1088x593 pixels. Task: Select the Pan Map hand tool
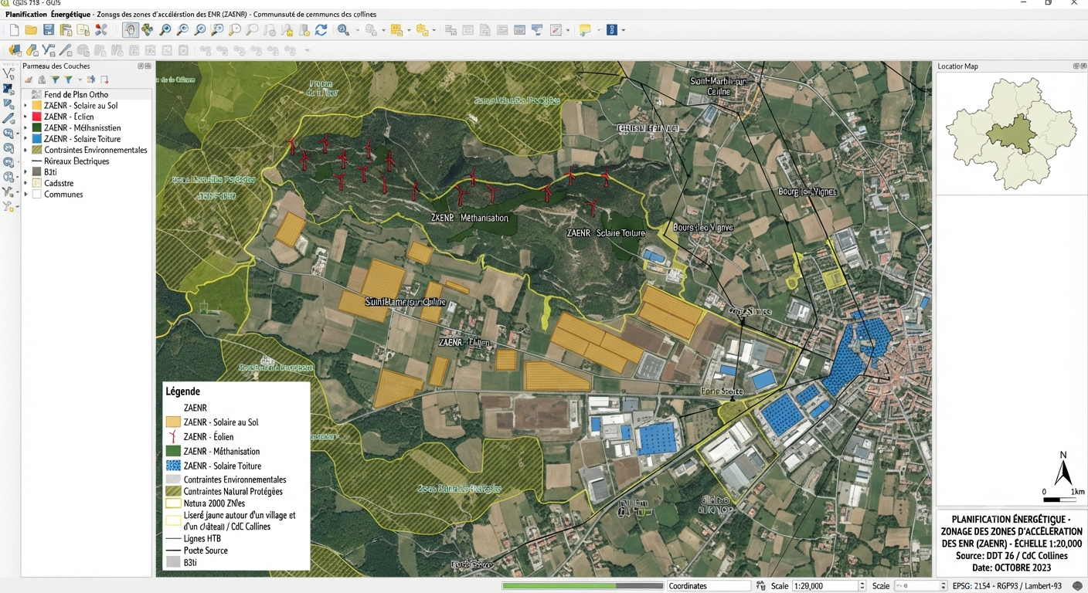pos(130,30)
